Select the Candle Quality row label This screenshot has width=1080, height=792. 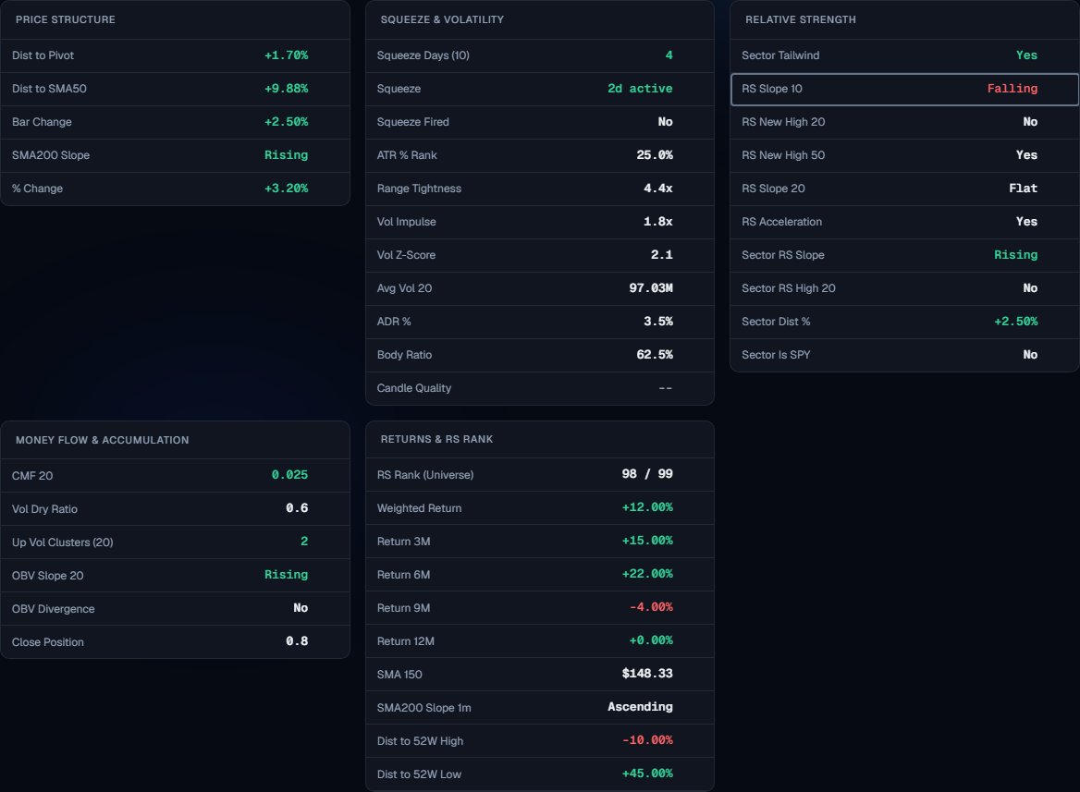(414, 388)
